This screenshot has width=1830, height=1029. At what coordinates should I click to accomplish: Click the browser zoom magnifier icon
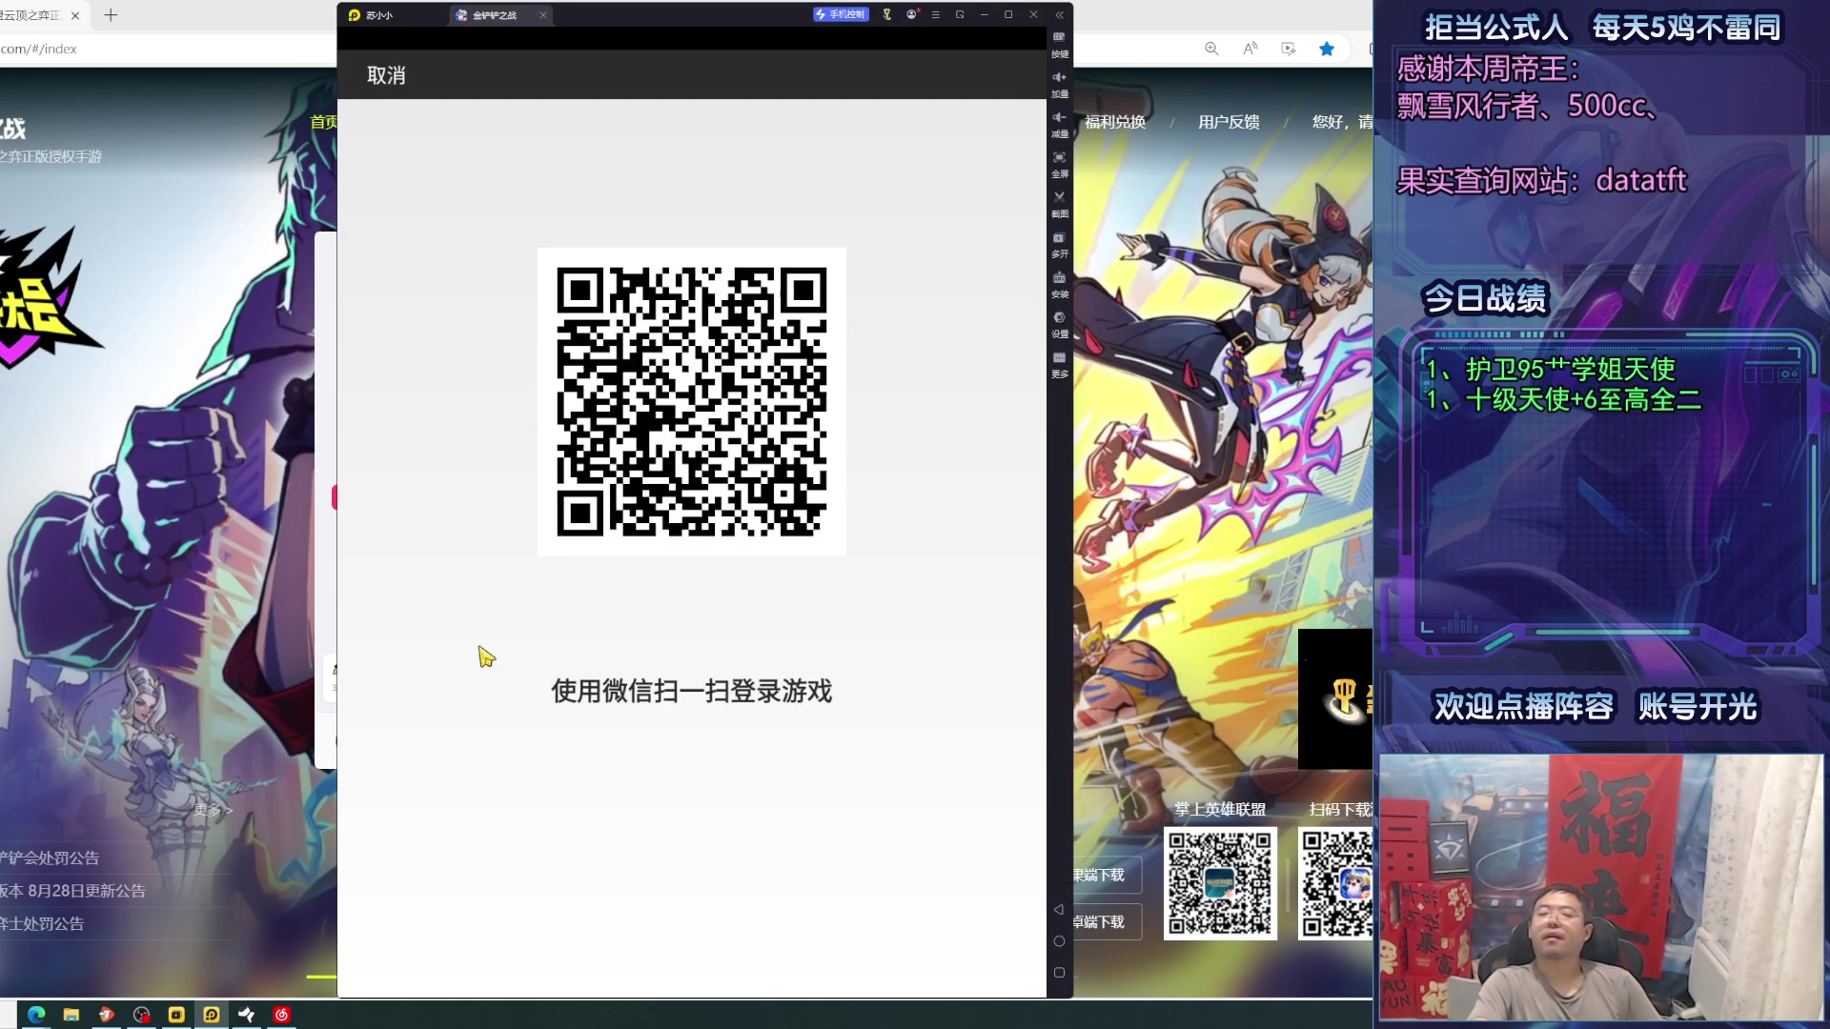pos(1211,49)
